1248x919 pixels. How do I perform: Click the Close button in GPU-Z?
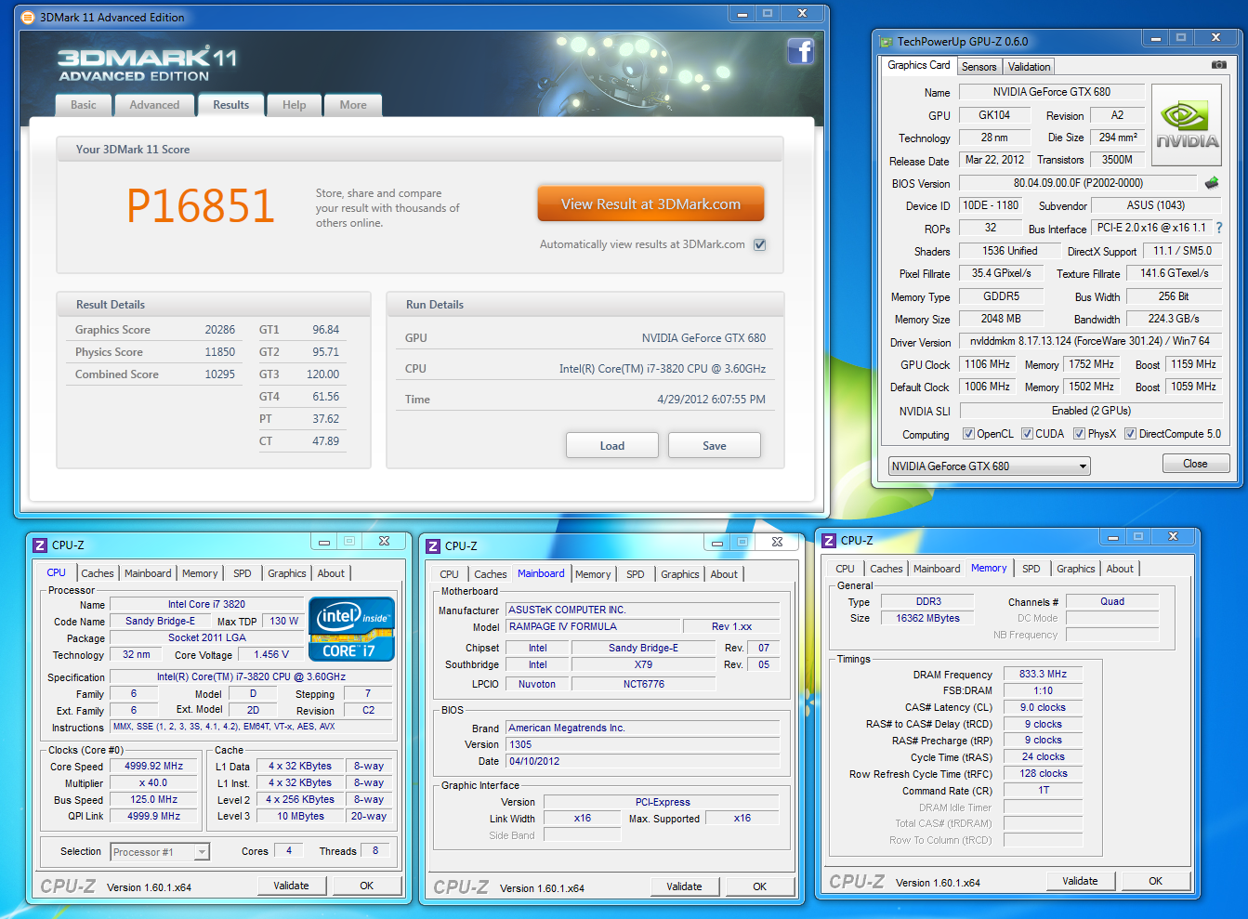click(1195, 464)
